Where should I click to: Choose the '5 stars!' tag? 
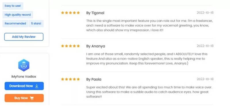(36, 23)
